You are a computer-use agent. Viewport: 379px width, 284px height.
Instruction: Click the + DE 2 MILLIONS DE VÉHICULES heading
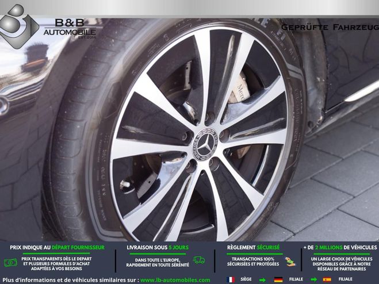pyautogui.click(x=340, y=248)
